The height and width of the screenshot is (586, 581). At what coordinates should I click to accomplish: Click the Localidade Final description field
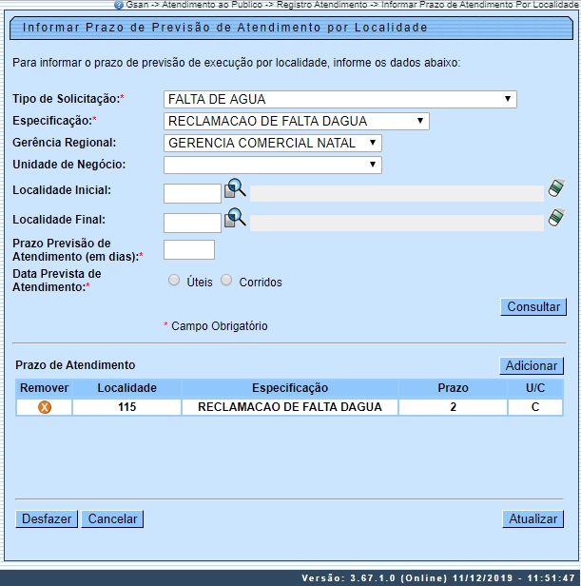[x=397, y=223]
